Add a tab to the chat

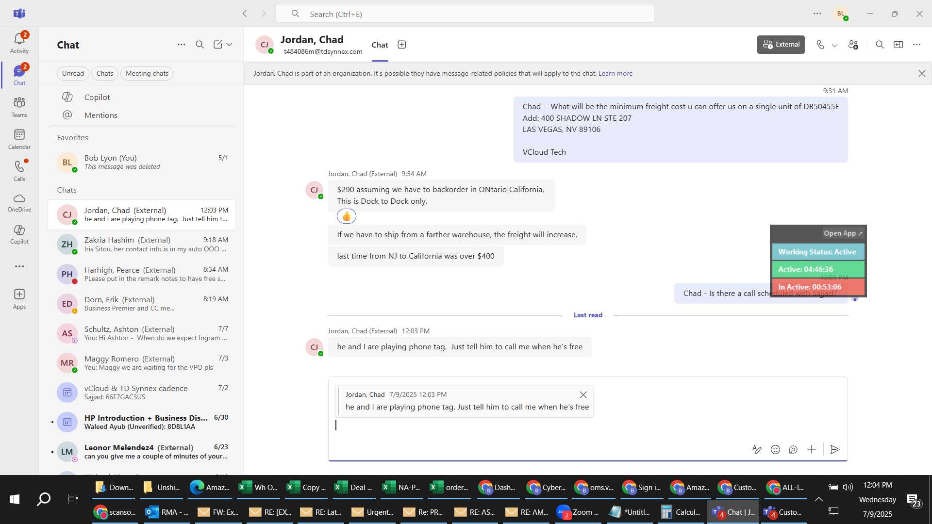pos(402,45)
